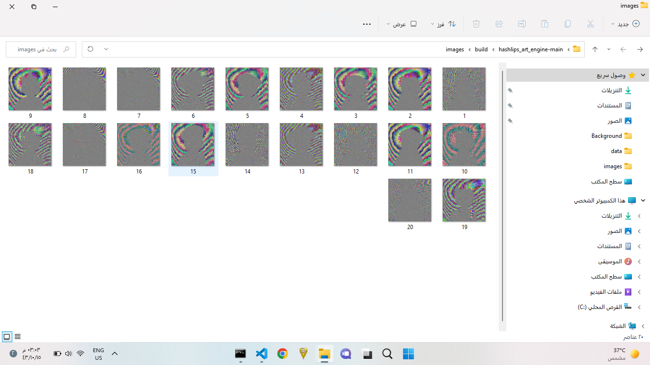Launch Visual Studio Code from the taskbar

point(261,354)
